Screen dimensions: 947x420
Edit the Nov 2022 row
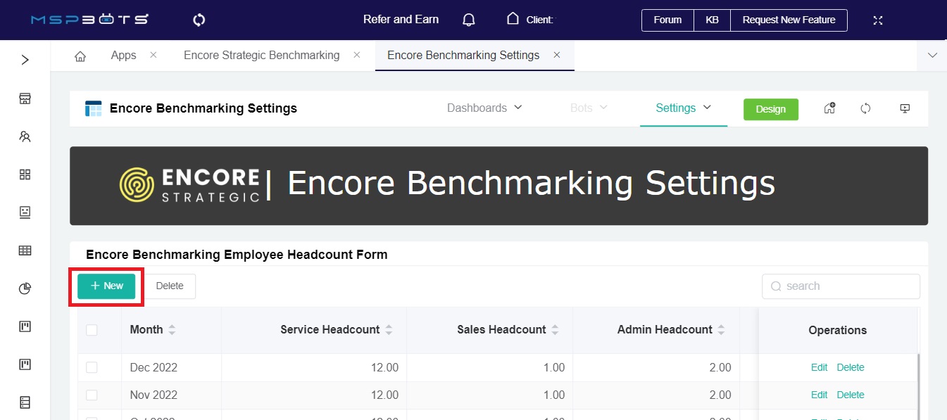tap(819, 395)
